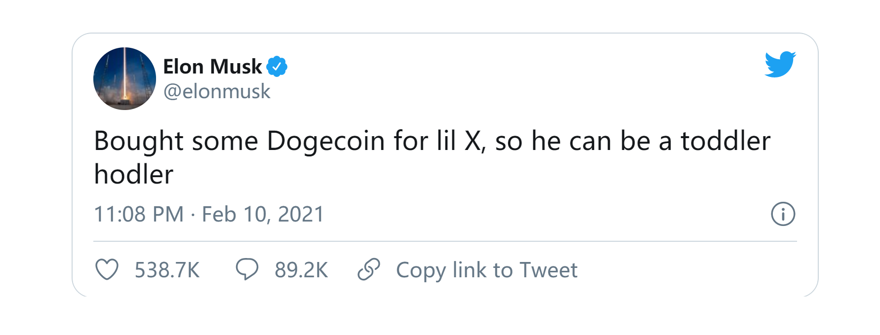This screenshot has height=335, width=880.
Task: Click the "Copy link to Tweet" text
Action: [x=486, y=270]
